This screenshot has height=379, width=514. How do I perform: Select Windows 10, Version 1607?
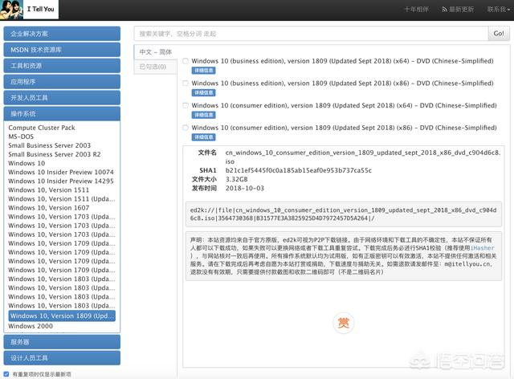point(48,208)
